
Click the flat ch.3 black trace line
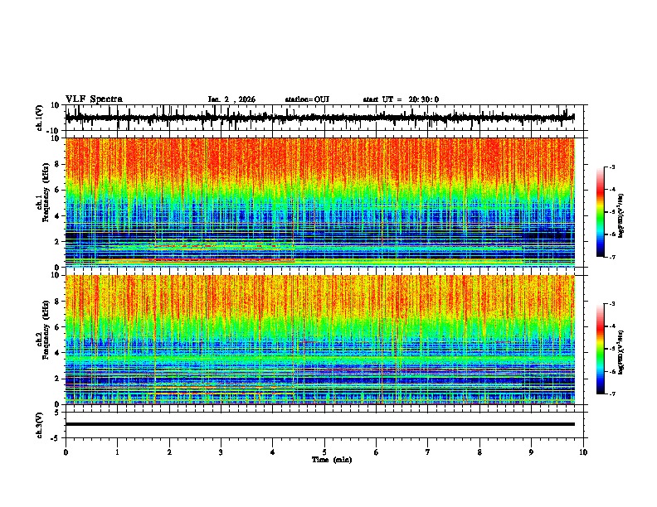point(320,424)
